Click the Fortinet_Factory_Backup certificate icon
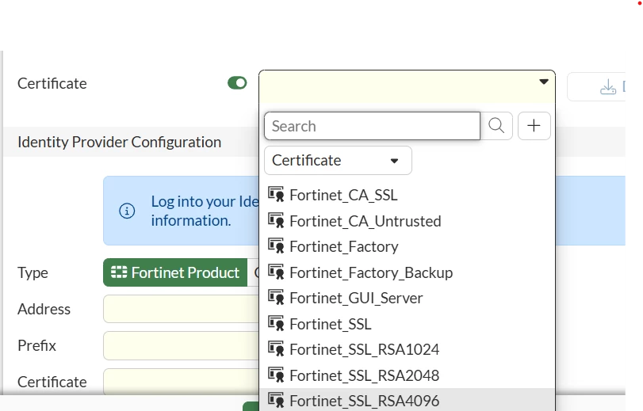643x411 pixels. click(x=276, y=272)
